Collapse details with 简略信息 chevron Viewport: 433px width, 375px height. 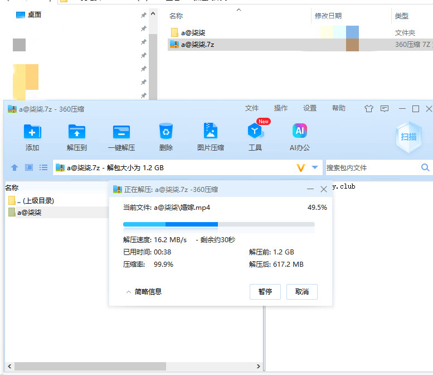pos(128,292)
